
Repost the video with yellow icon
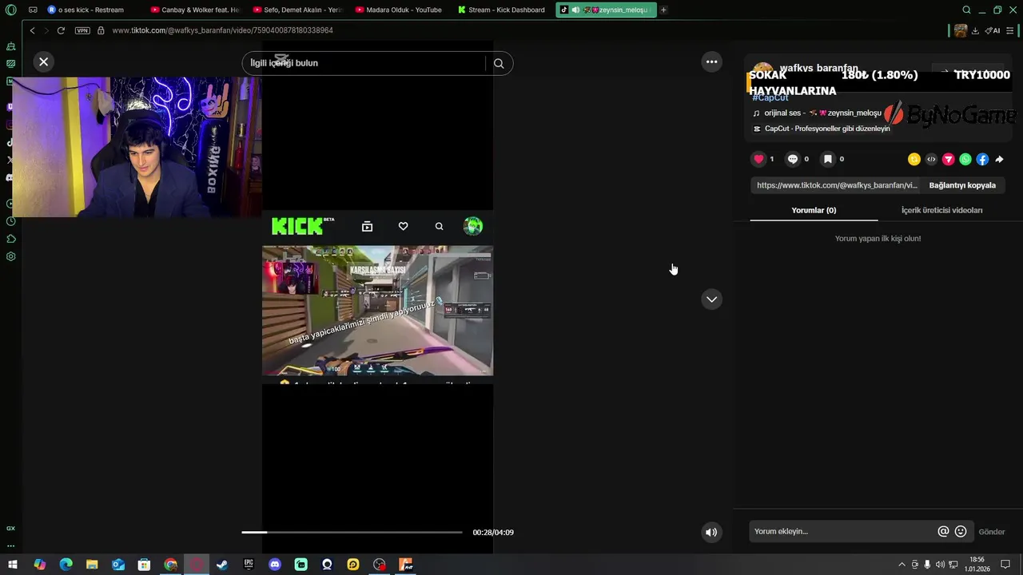click(x=914, y=159)
